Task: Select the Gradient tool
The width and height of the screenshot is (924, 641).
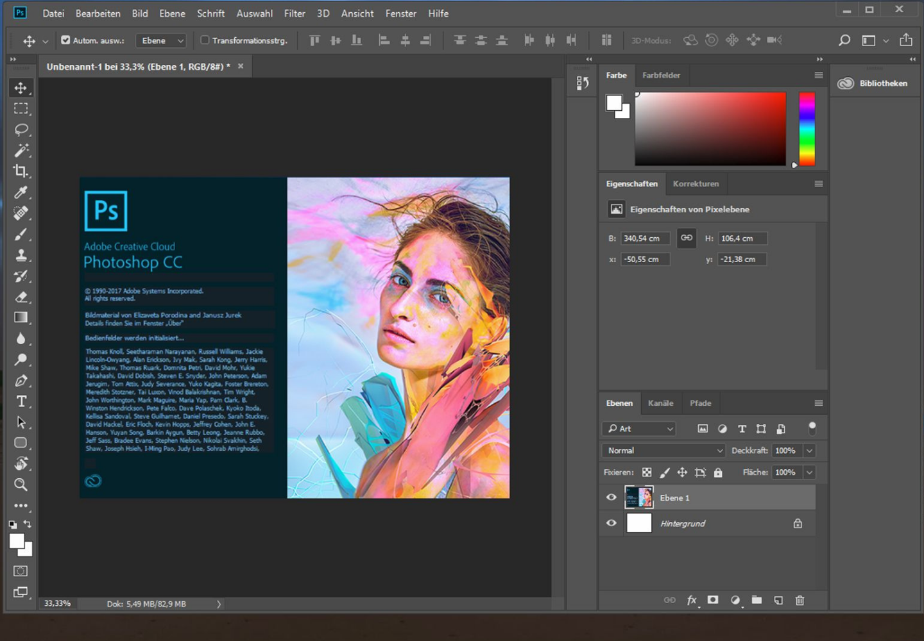Action: pyautogui.click(x=21, y=317)
